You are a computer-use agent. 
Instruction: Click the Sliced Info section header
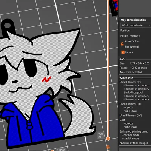point(126,78)
